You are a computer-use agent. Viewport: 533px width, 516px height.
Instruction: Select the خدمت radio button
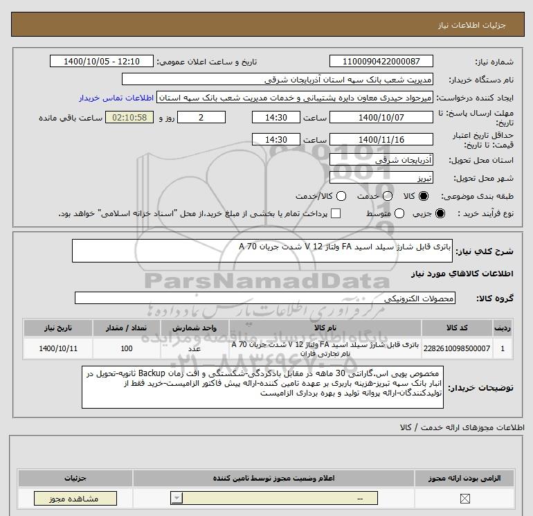tap(388, 196)
